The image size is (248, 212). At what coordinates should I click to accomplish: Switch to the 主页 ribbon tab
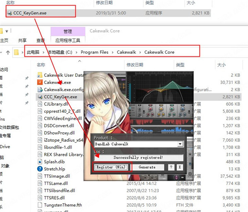(4, 40)
